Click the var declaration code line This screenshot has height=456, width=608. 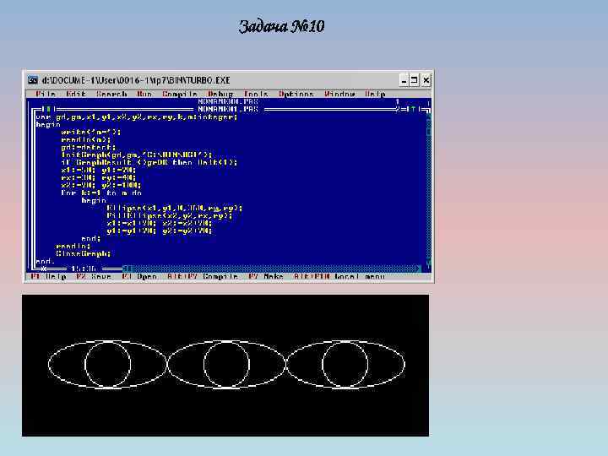(x=136, y=117)
